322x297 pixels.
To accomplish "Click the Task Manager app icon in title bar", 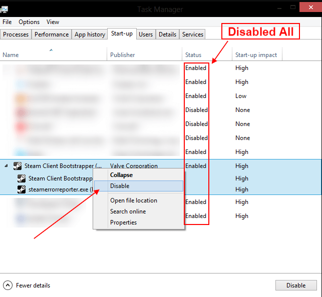I will click(x=4, y=9).
